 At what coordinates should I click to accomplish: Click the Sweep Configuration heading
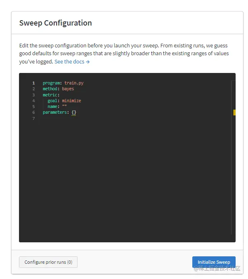[55, 23]
